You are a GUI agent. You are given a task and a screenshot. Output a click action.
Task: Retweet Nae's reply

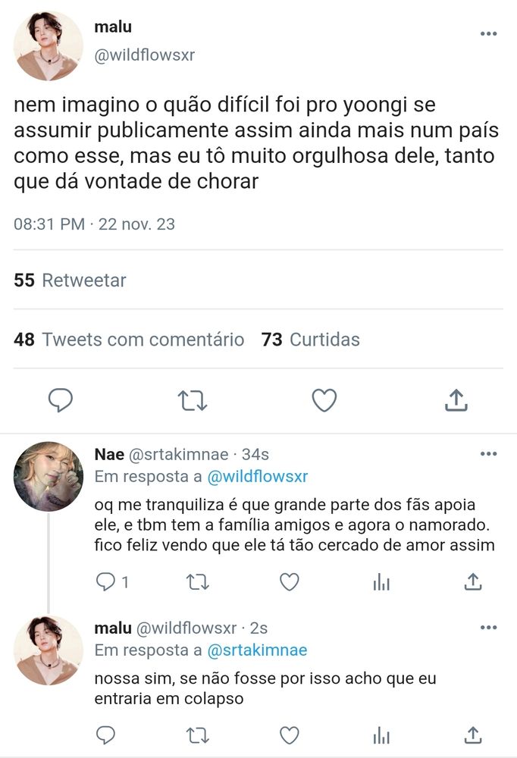coord(197,582)
